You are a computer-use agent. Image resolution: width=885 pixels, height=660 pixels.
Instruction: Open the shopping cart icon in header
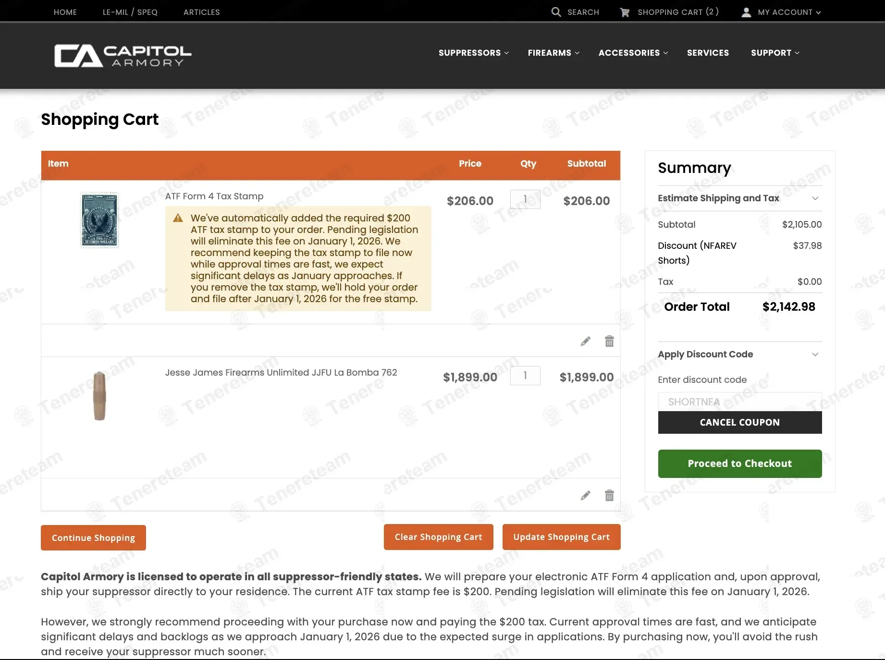coord(625,12)
